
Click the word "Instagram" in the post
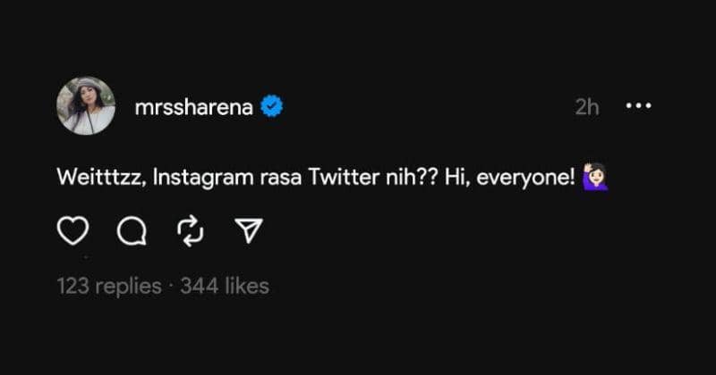[x=193, y=177]
